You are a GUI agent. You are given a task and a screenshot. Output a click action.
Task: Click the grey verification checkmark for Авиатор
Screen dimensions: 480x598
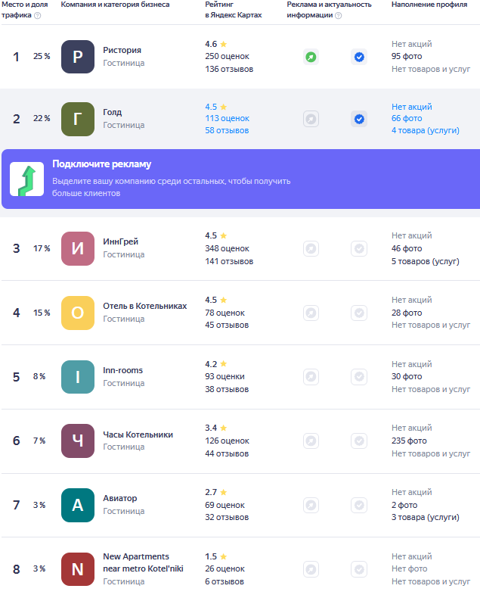click(x=359, y=505)
